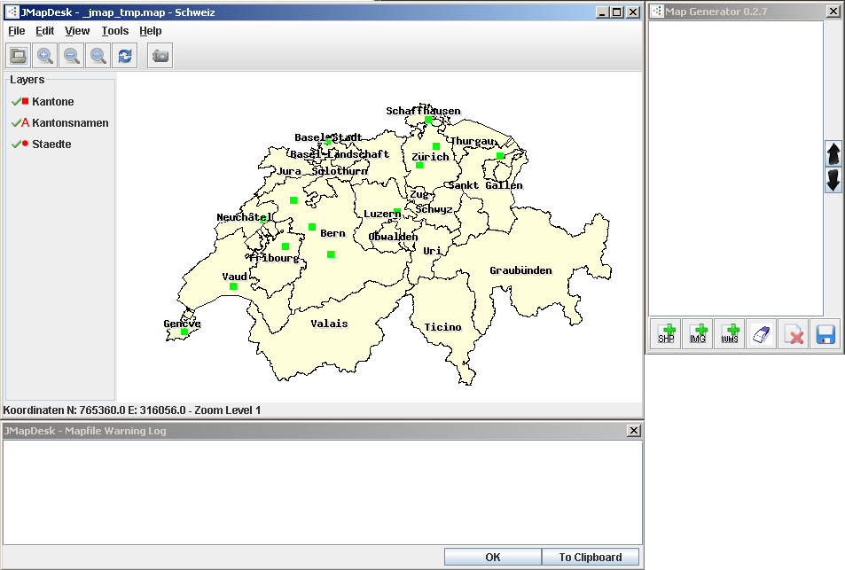Image resolution: width=845 pixels, height=570 pixels.
Task: Hide the Staedte layer
Action: (x=16, y=144)
